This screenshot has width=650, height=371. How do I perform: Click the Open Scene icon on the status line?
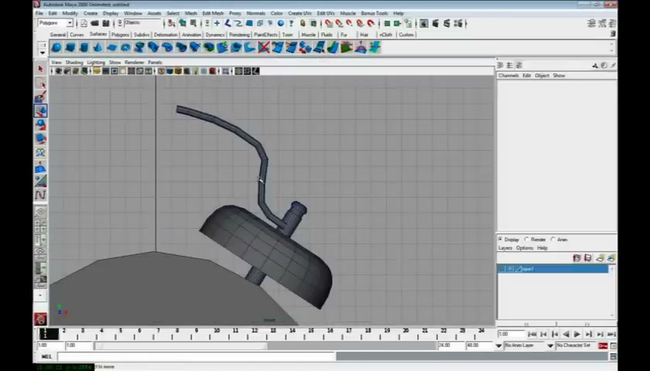95,24
